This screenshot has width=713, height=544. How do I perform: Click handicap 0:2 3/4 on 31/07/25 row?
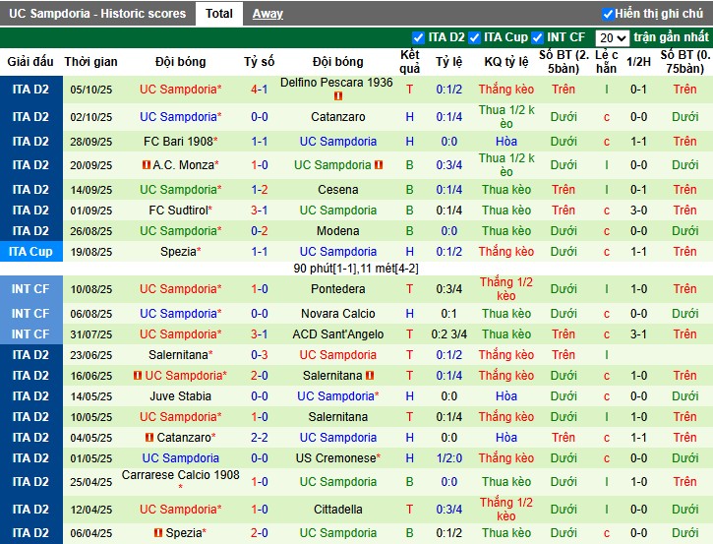(x=449, y=334)
